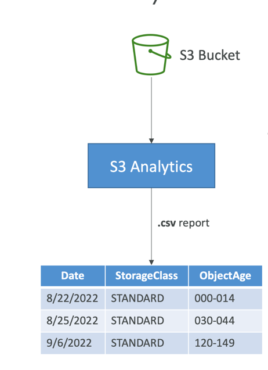Image resolution: width=268 pixels, height=370 pixels.
Task: Click the blue S3 Analytics box
Action: (x=151, y=166)
